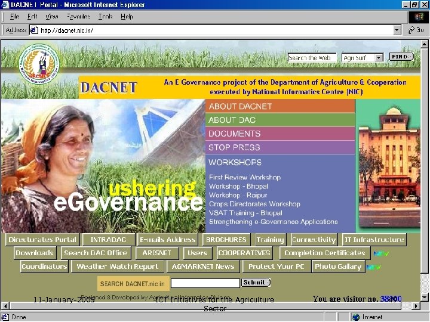The image size is (430, 322).
Task: Click the Done page icon in status bar
Action: point(5,317)
